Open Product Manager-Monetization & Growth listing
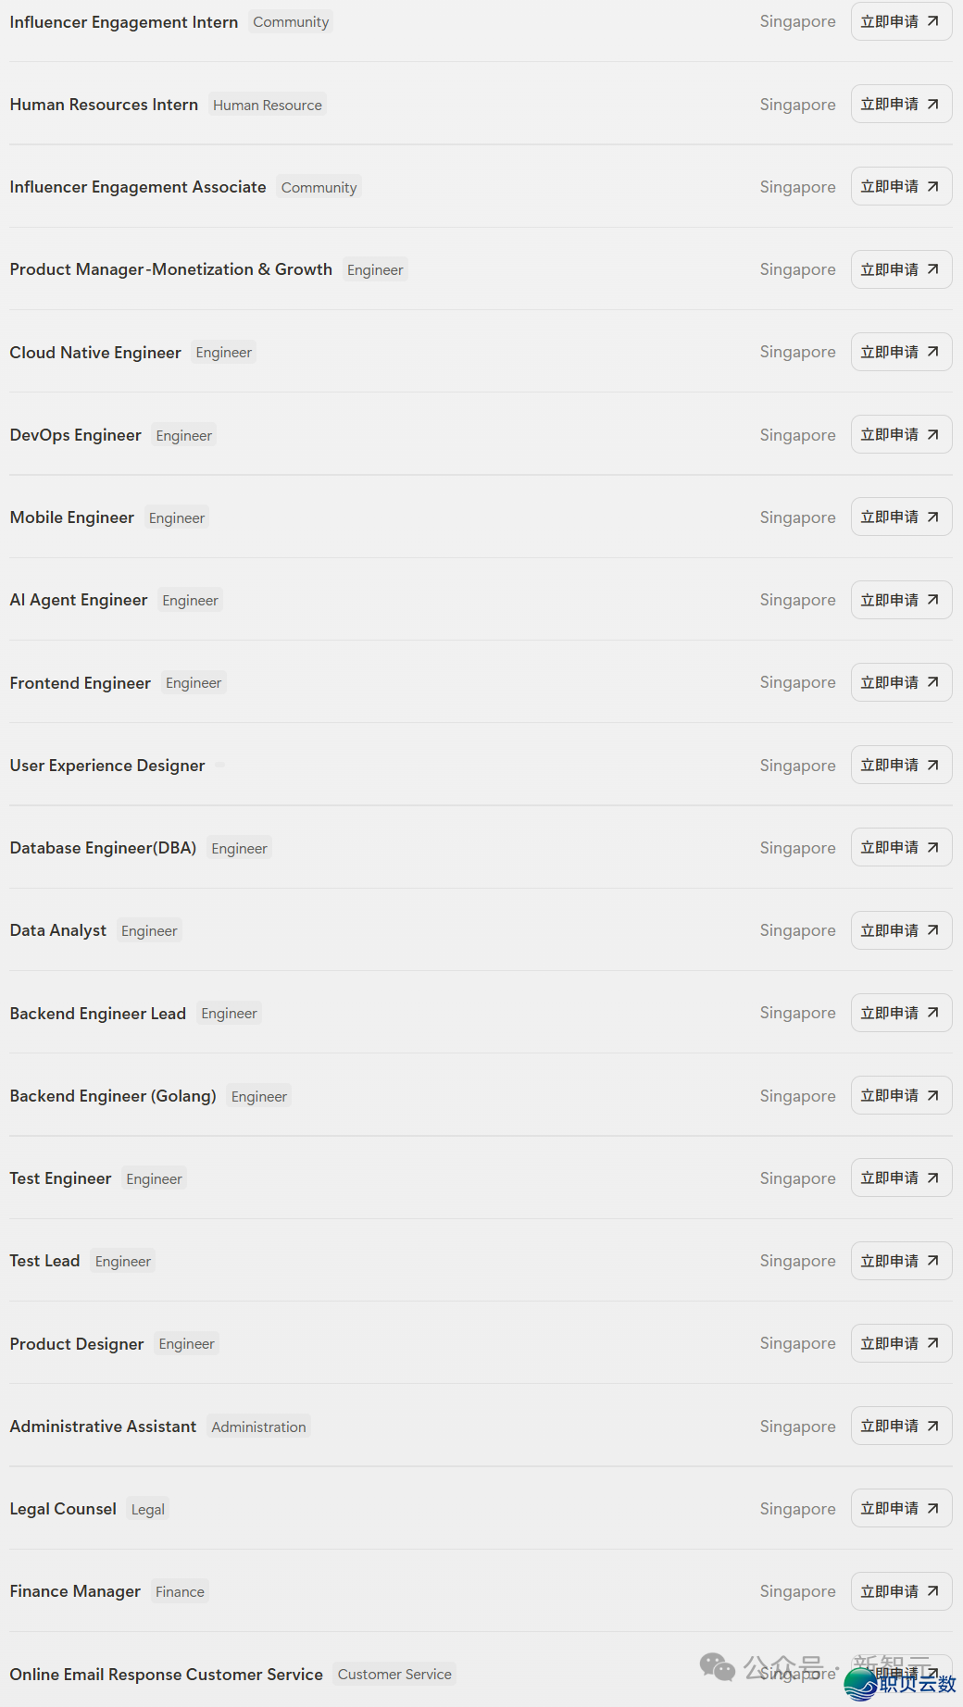The height and width of the screenshot is (1707, 963). pos(171,269)
